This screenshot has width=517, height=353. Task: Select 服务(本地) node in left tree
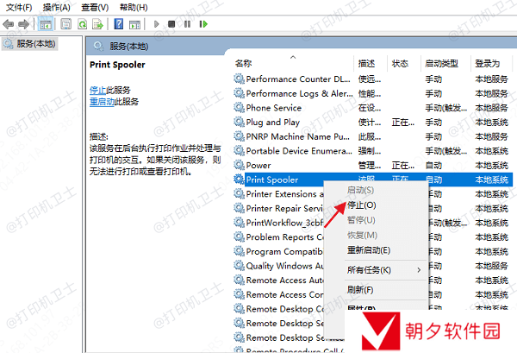click(x=30, y=44)
